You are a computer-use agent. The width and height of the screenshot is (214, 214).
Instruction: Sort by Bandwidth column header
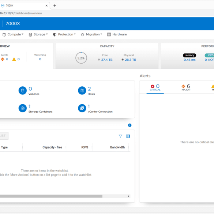tap(117, 147)
